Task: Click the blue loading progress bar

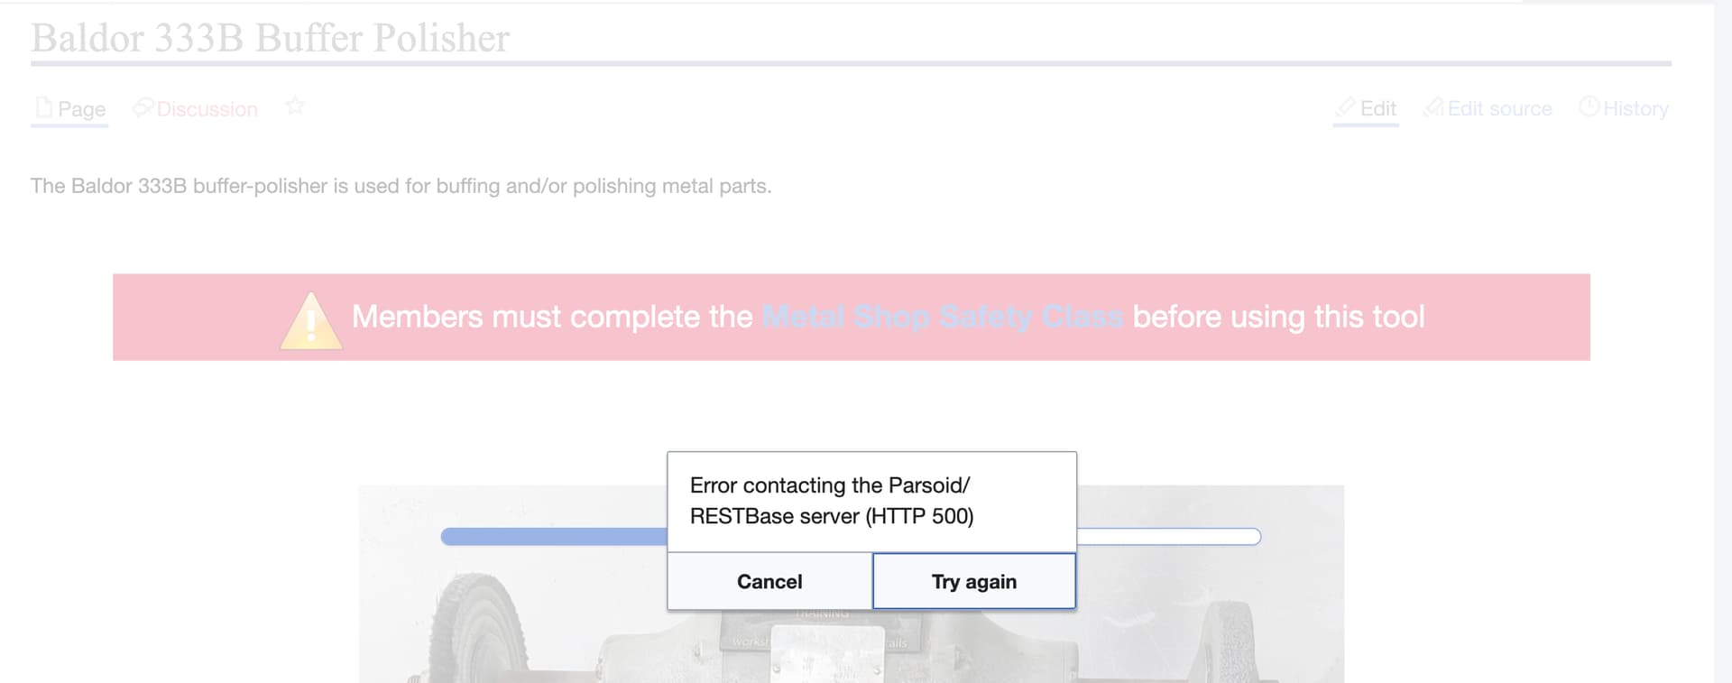Action: coord(553,537)
